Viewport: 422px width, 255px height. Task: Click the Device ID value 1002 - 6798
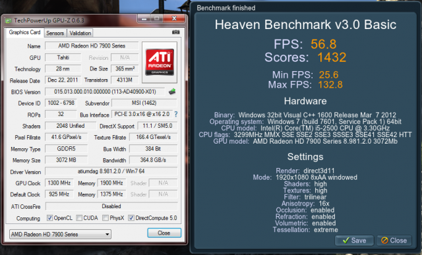pos(61,103)
